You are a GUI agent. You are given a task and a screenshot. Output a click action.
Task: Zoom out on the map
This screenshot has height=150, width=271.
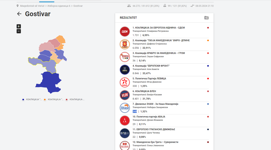coord(19,31)
